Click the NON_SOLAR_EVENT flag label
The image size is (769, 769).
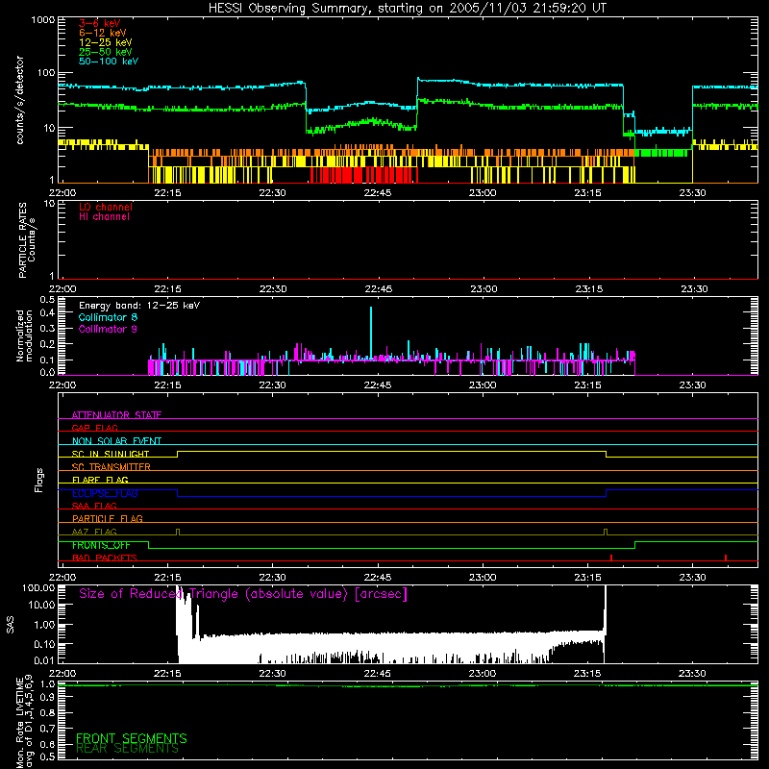pos(116,441)
